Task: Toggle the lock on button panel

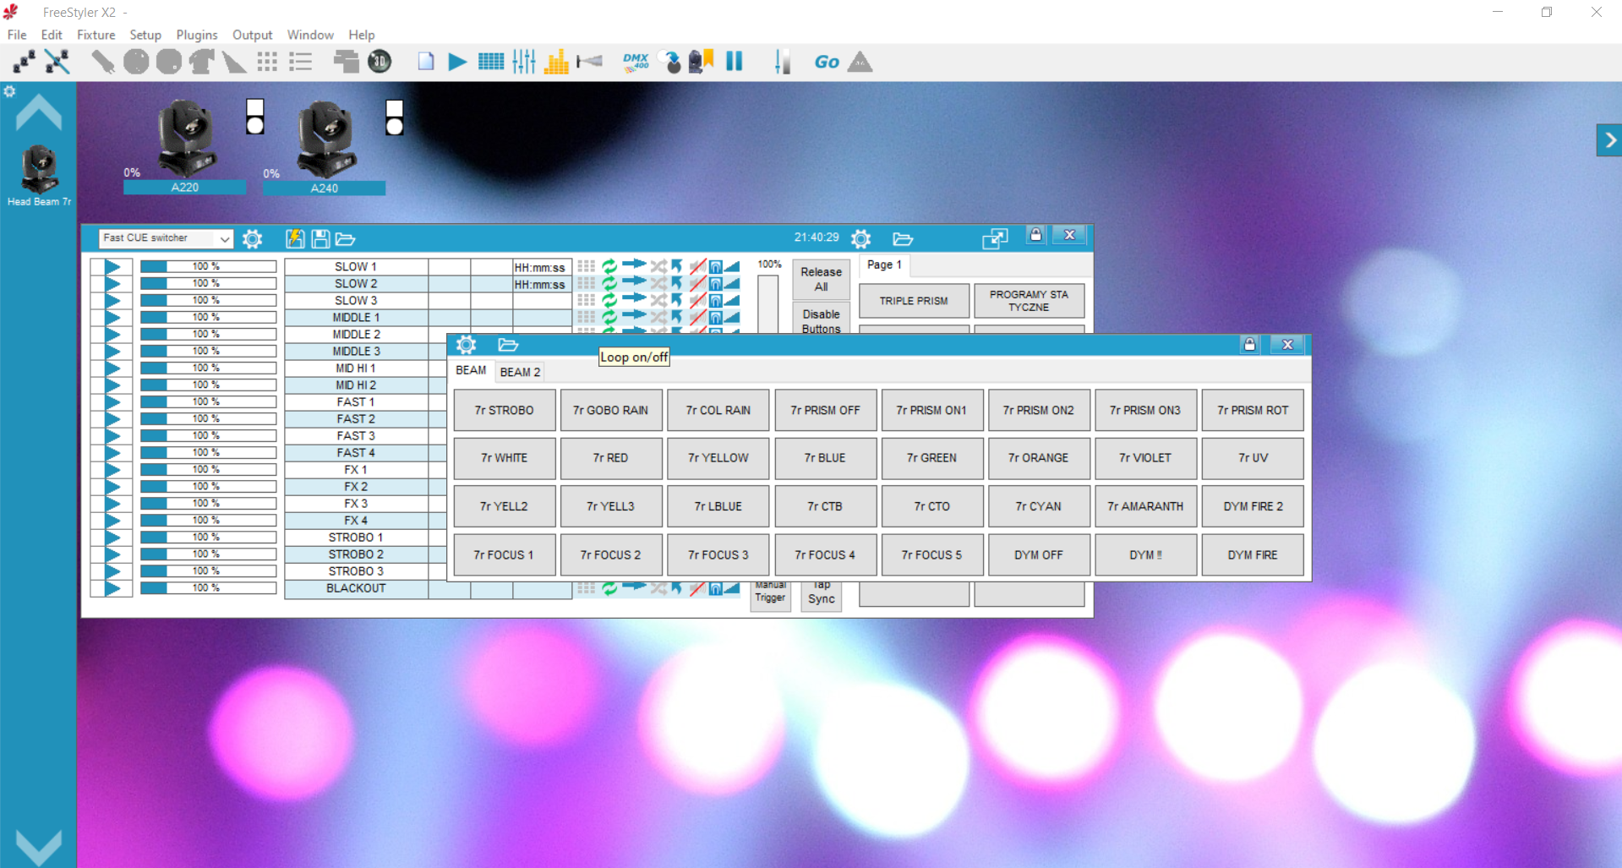Action: click(1249, 345)
